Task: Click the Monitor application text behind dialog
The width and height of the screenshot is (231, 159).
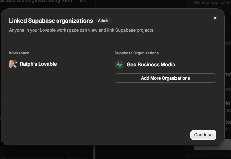Action: click(212, 3)
